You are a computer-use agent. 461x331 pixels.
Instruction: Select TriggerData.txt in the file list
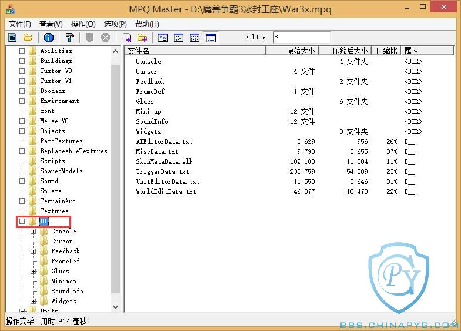click(162, 171)
